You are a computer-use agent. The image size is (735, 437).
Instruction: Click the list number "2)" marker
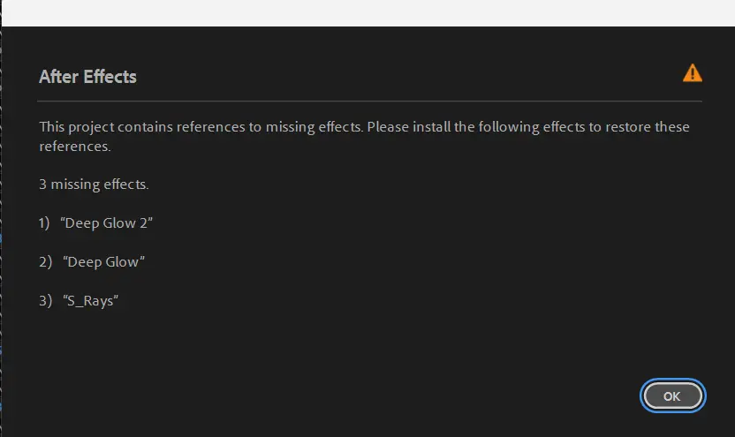coord(45,262)
